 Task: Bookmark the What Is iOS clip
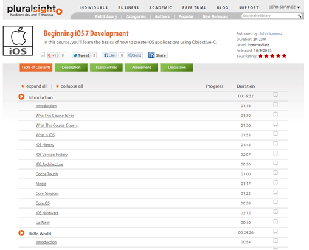(276, 134)
